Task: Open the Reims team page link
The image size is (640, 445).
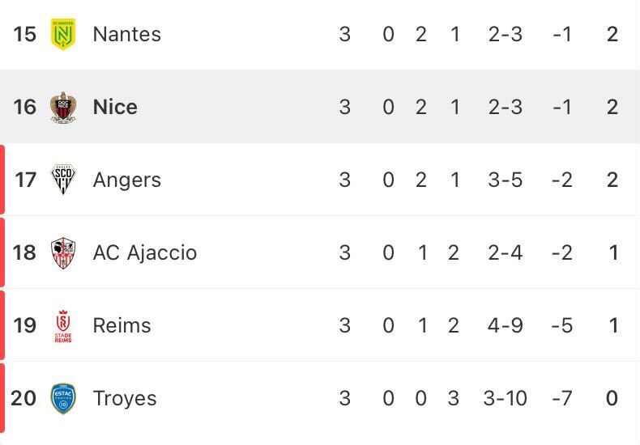Action: tap(122, 325)
